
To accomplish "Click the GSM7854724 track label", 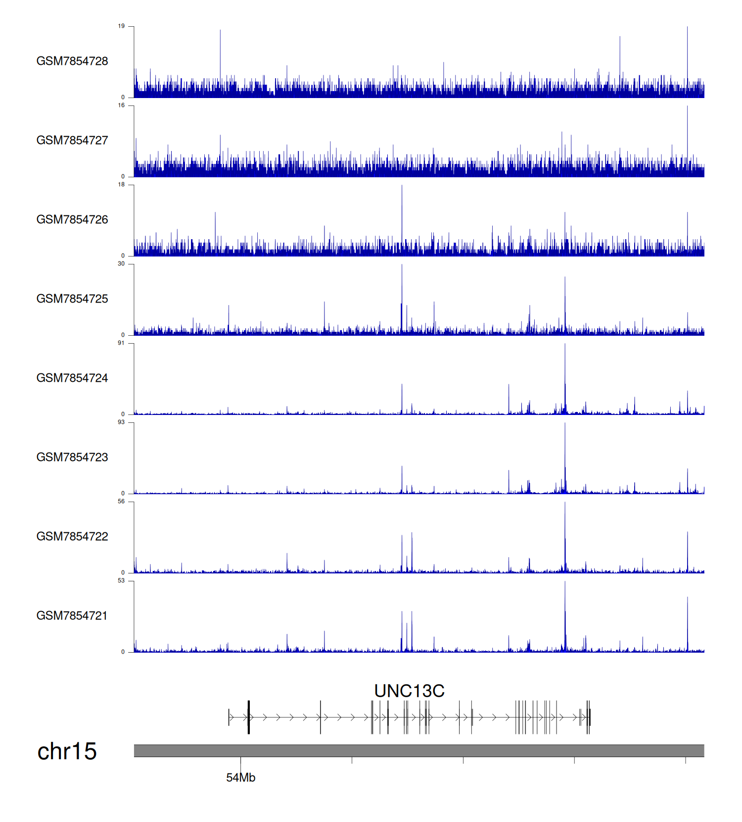I will [x=72, y=378].
